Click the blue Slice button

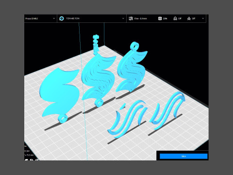[183, 156]
